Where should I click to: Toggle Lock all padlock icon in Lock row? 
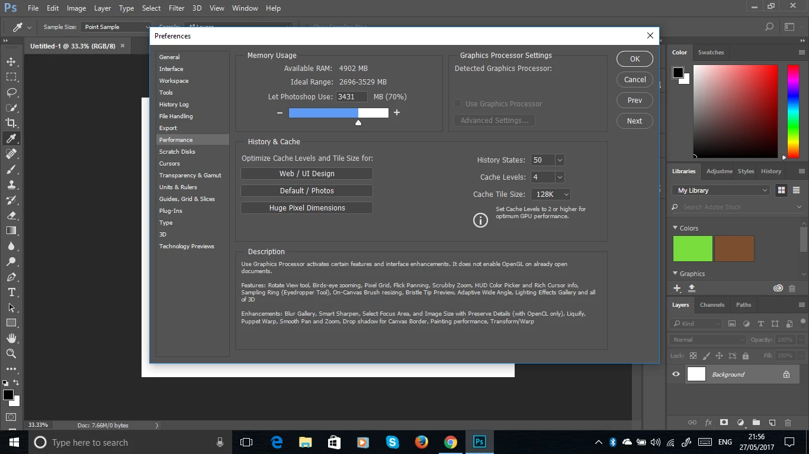tap(746, 356)
